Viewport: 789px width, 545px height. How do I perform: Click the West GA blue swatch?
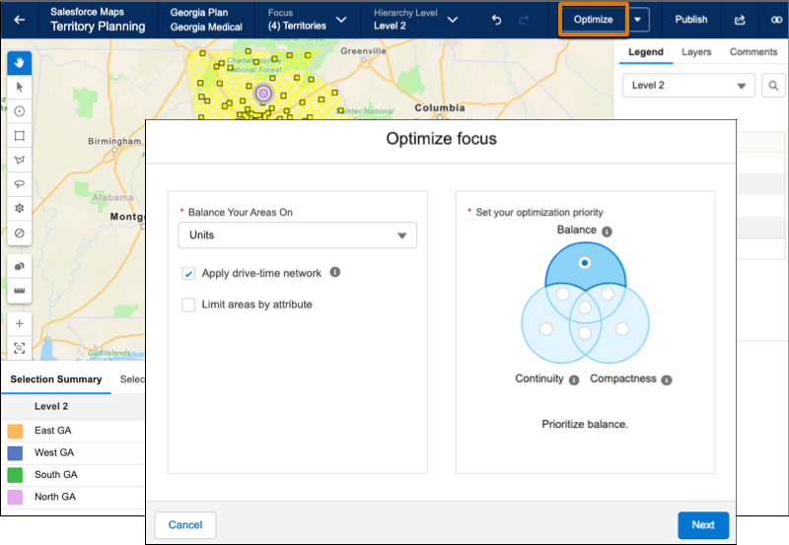[15, 453]
